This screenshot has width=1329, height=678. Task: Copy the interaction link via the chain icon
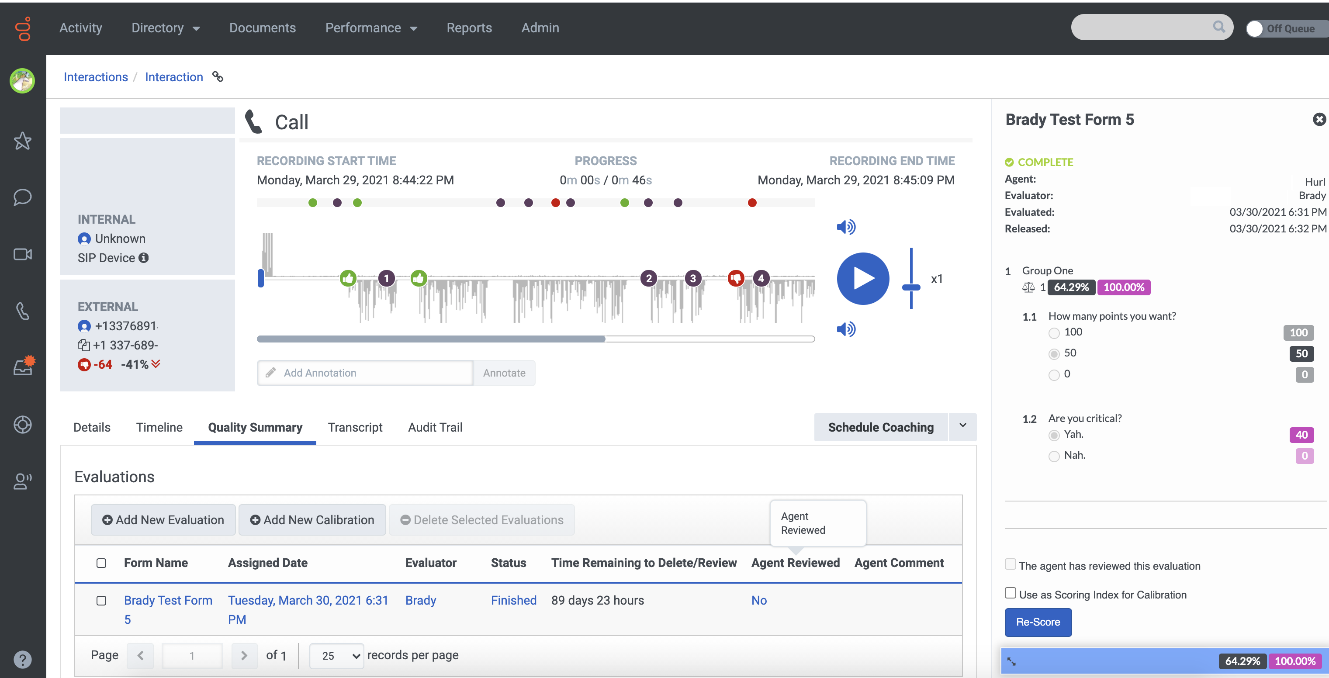coord(218,77)
